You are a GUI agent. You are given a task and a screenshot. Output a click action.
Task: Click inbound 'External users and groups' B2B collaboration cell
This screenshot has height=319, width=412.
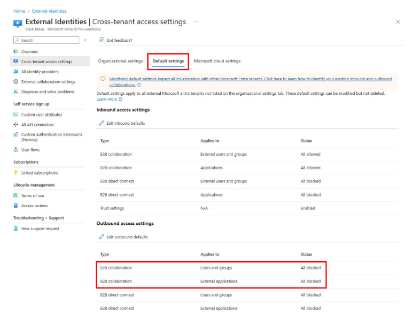point(223,154)
